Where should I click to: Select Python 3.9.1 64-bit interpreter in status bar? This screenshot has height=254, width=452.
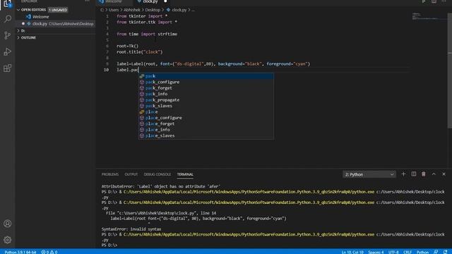point(20,252)
